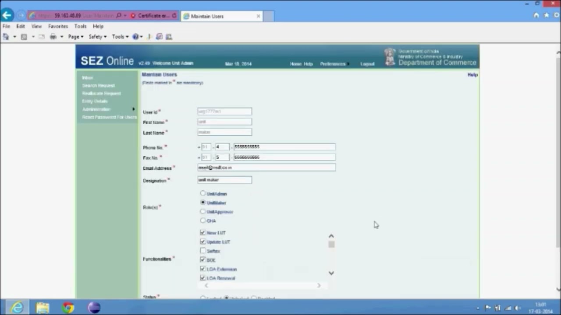
Task: Open the Help menu in menu bar
Action: pos(98,26)
